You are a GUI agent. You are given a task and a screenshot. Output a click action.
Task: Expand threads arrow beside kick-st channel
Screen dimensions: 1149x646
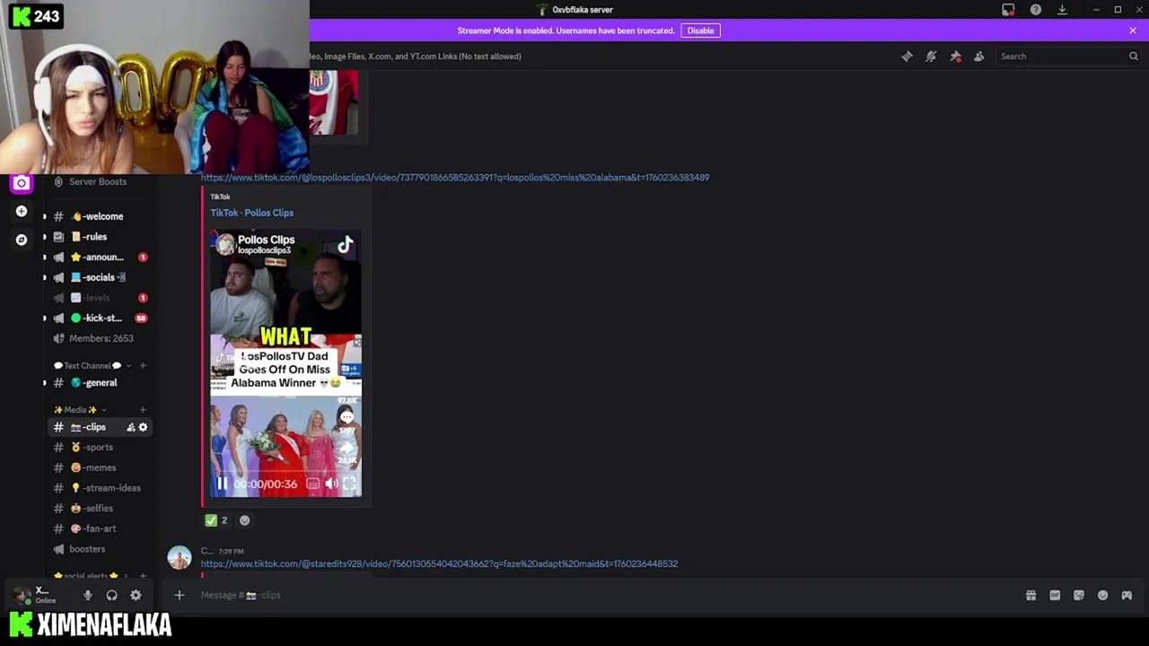point(44,319)
